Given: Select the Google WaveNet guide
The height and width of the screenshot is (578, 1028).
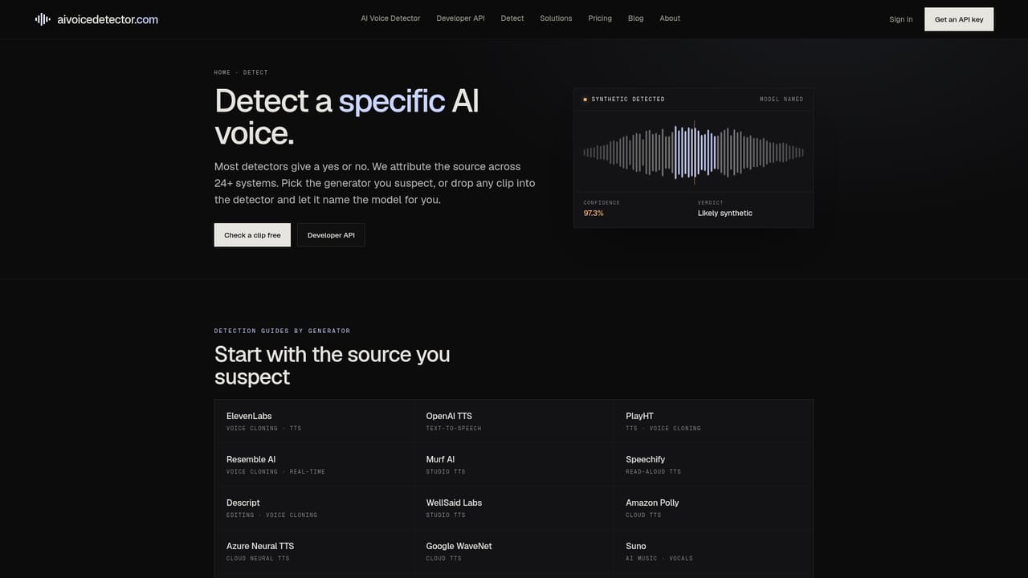Looking at the screenshot, I should (514, 552).
